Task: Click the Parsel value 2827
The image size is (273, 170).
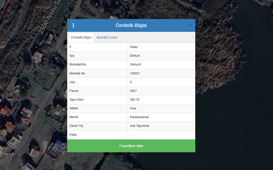Action: coord(133,91)
